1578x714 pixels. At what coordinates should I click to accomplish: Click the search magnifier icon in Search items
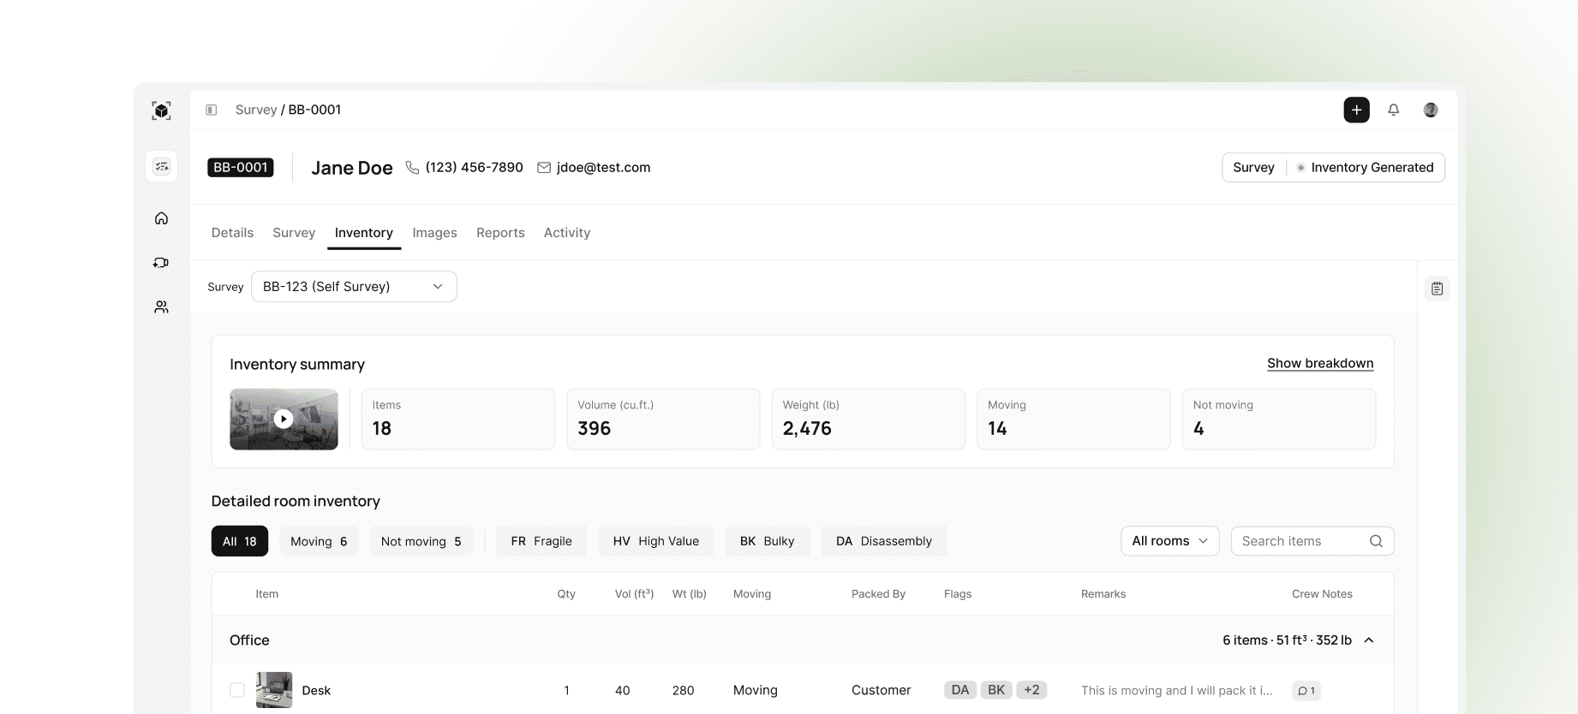tap(1376, 541)
